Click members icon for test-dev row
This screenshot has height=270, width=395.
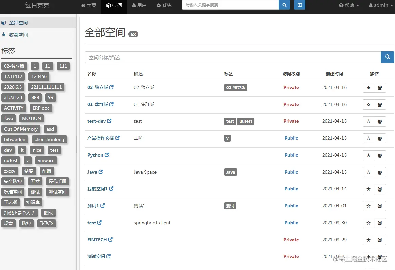point(380,121)
